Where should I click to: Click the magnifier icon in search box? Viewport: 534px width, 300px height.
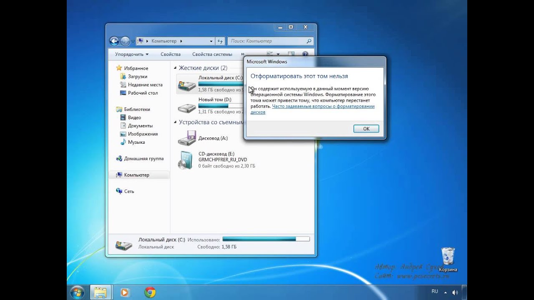(x=309, y=41)
